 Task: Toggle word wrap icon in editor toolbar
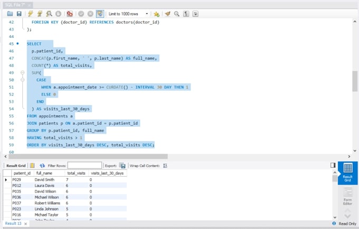pyautogui.click(x=195, y=14)
